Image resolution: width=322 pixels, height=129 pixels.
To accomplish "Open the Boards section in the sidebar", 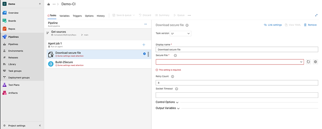I will tap(12, 21).
